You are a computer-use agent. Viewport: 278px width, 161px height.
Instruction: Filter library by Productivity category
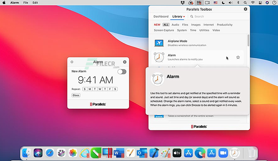[225, 25]
